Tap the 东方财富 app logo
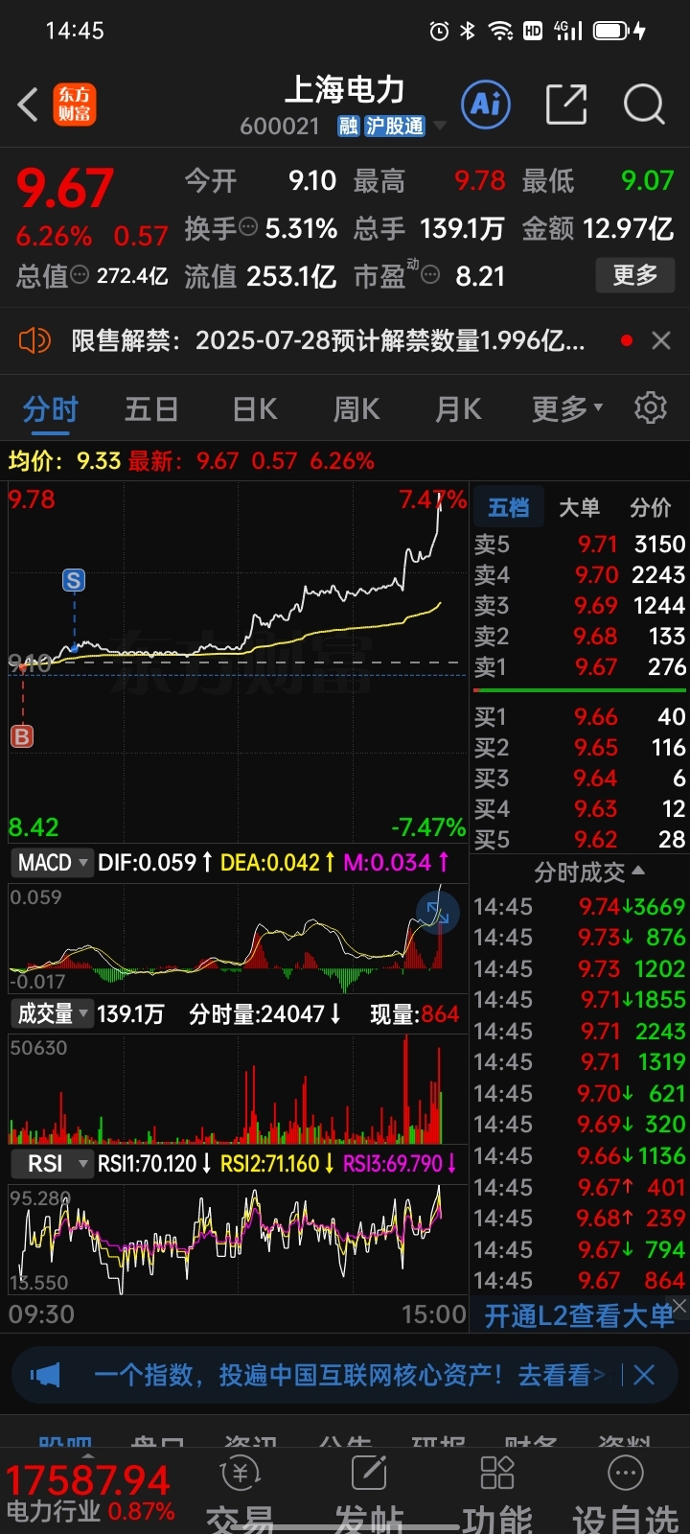The height and width of the screenshot is (1534, 690). click(74, 105)
